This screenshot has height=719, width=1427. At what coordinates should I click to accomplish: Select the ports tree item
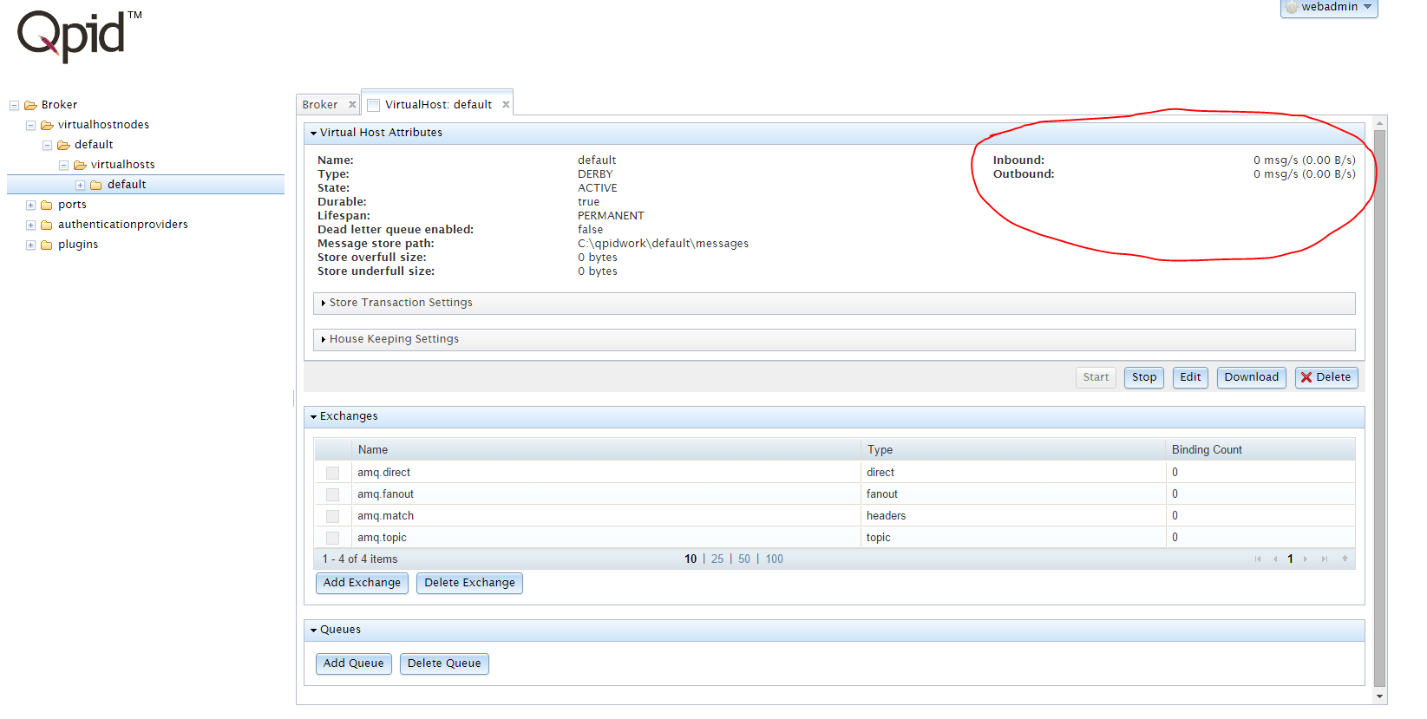pyautogui.click(x=72, y=205)
